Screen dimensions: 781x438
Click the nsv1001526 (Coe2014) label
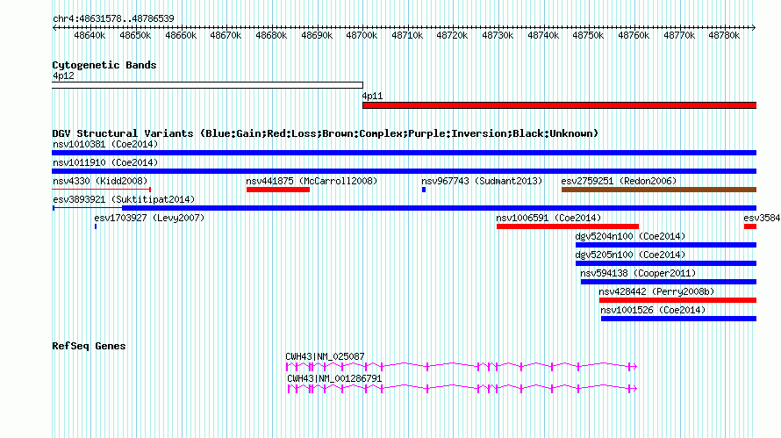point(653,310)
